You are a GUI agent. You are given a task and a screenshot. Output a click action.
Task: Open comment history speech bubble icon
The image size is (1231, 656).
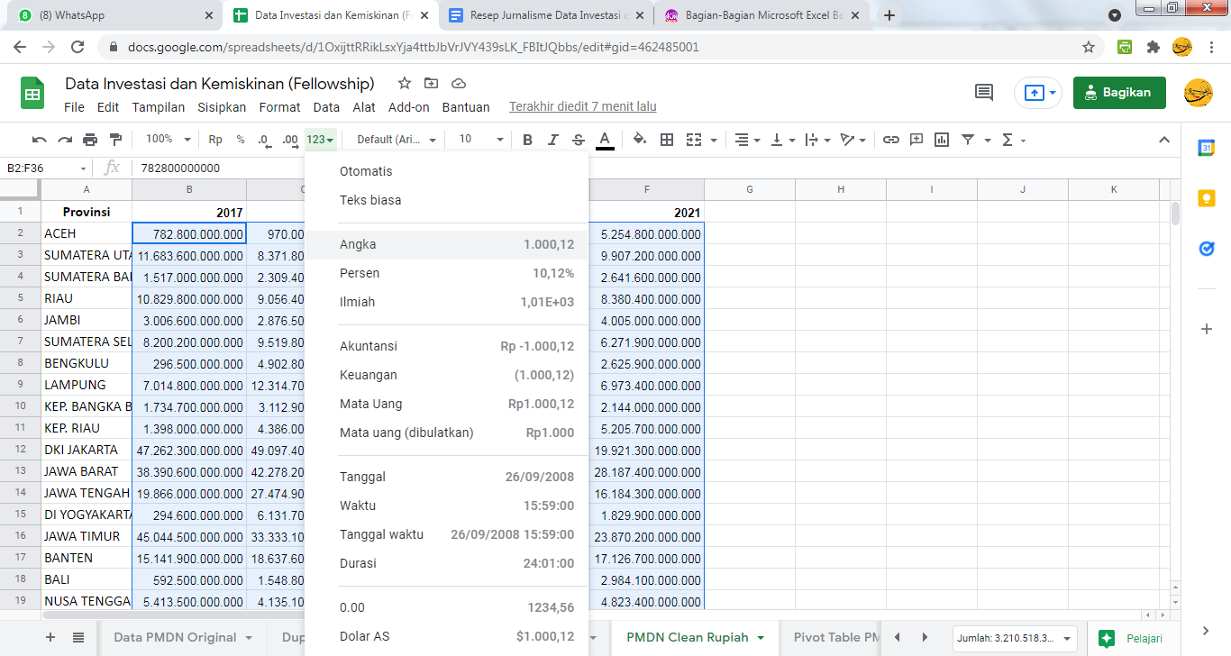tap(984, 92)
